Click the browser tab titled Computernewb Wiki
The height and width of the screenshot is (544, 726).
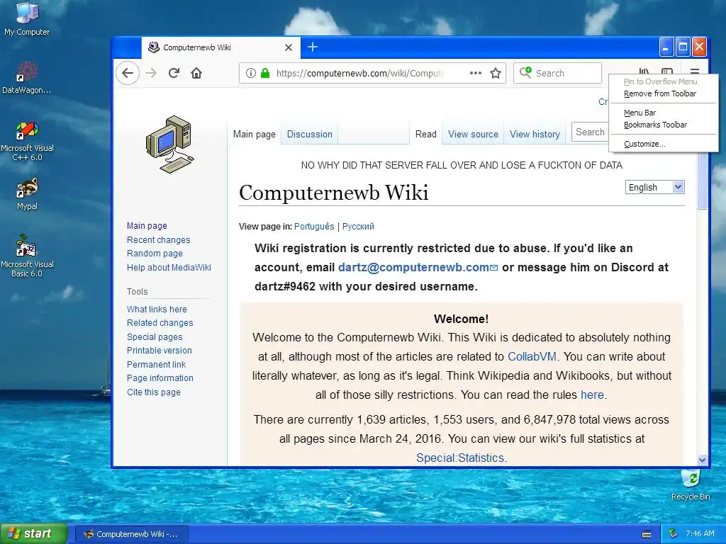tap(220, 47)
